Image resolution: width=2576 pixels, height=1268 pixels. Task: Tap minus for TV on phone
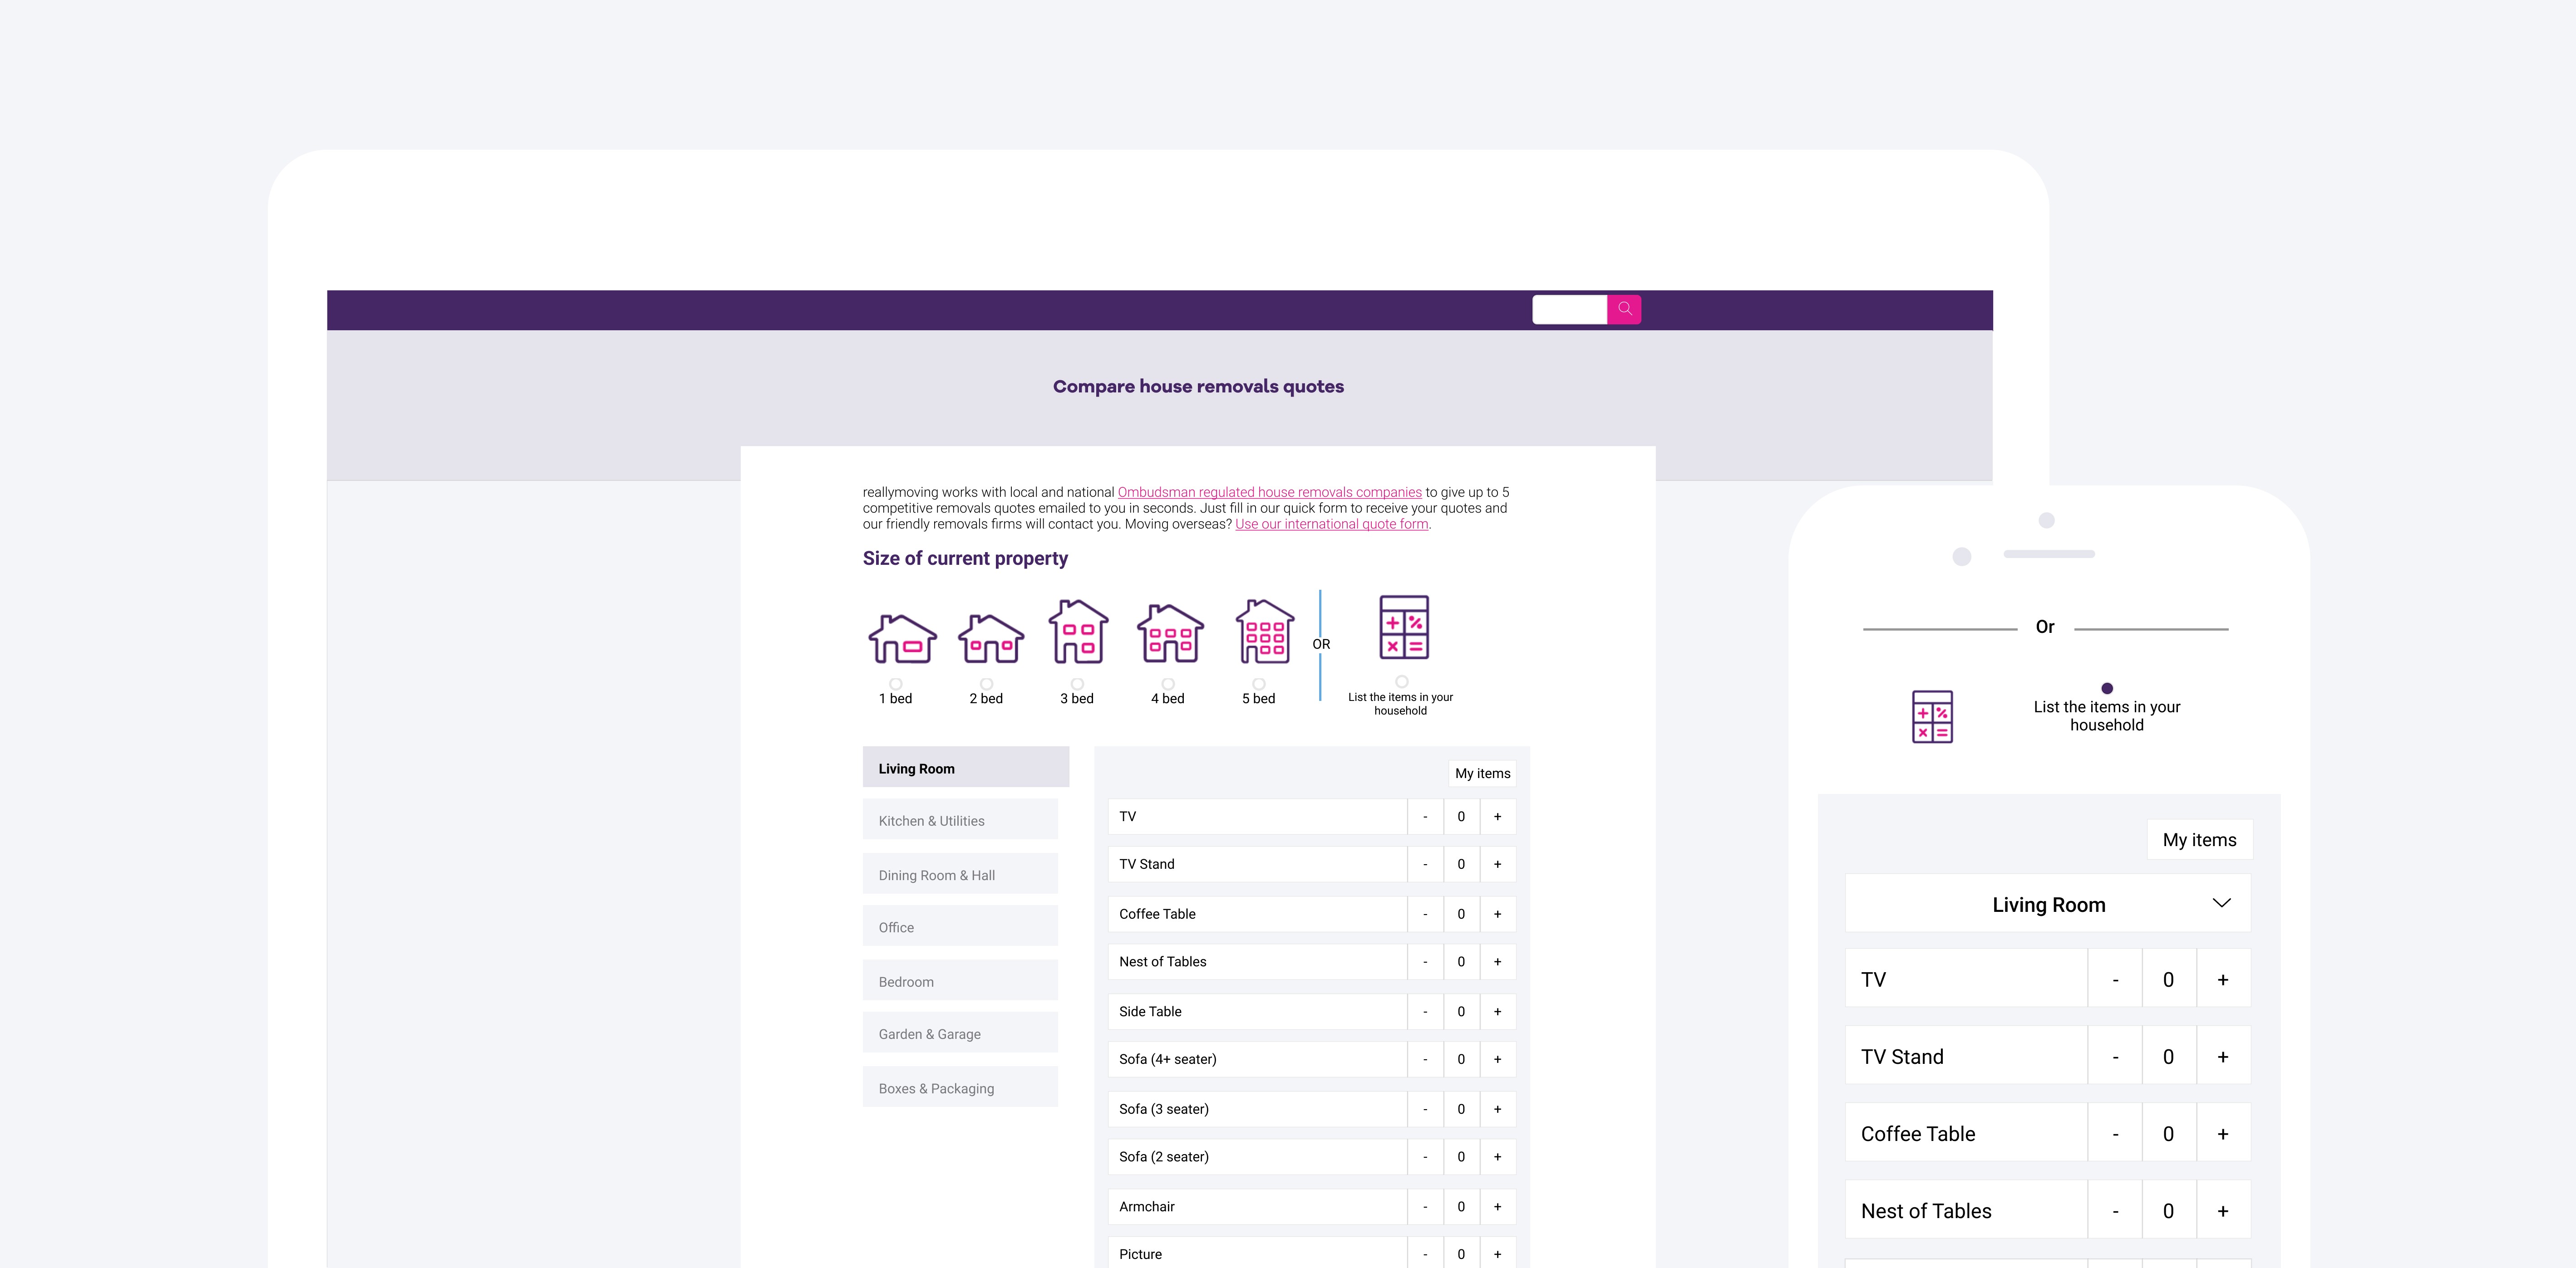point(2115,979)
